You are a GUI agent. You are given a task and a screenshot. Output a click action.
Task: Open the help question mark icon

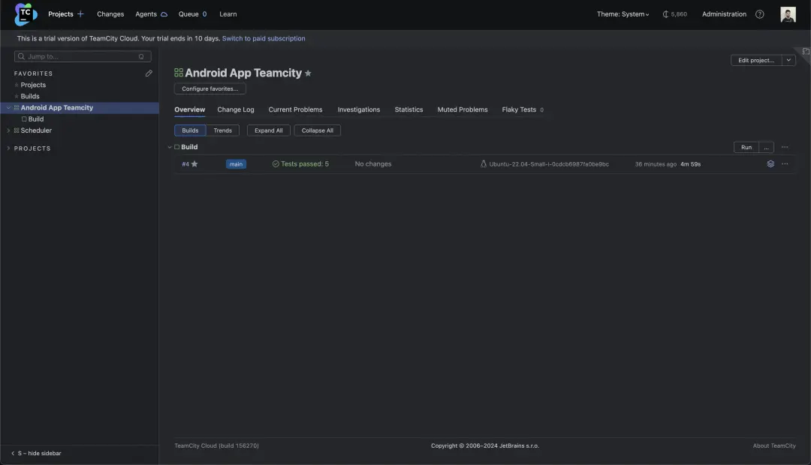click(760, 14)
